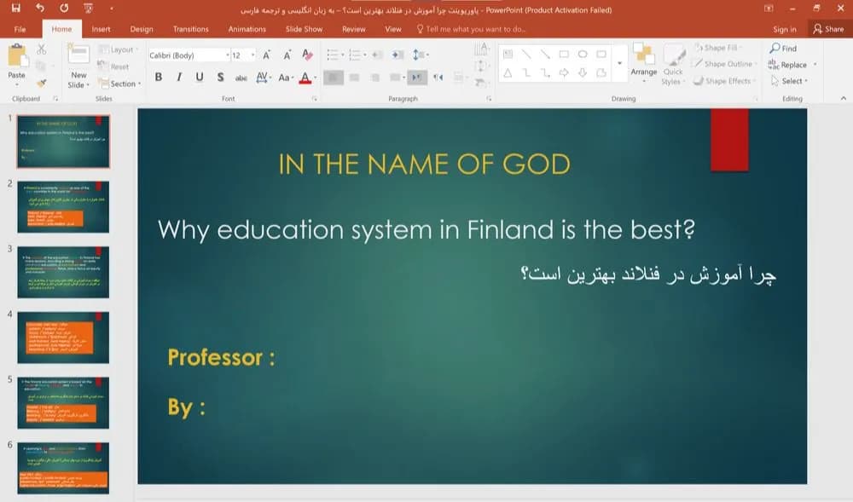Image resolution: width=853 pixels, height=502 pixels.
Task: Increase the list indent level
Action: pos(398,55)
